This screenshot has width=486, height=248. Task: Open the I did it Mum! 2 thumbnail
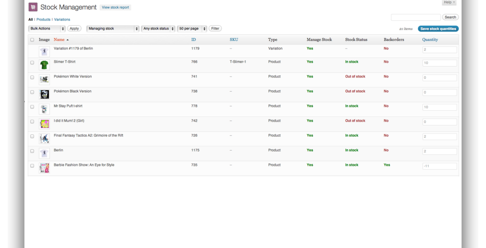pos(44,124)
